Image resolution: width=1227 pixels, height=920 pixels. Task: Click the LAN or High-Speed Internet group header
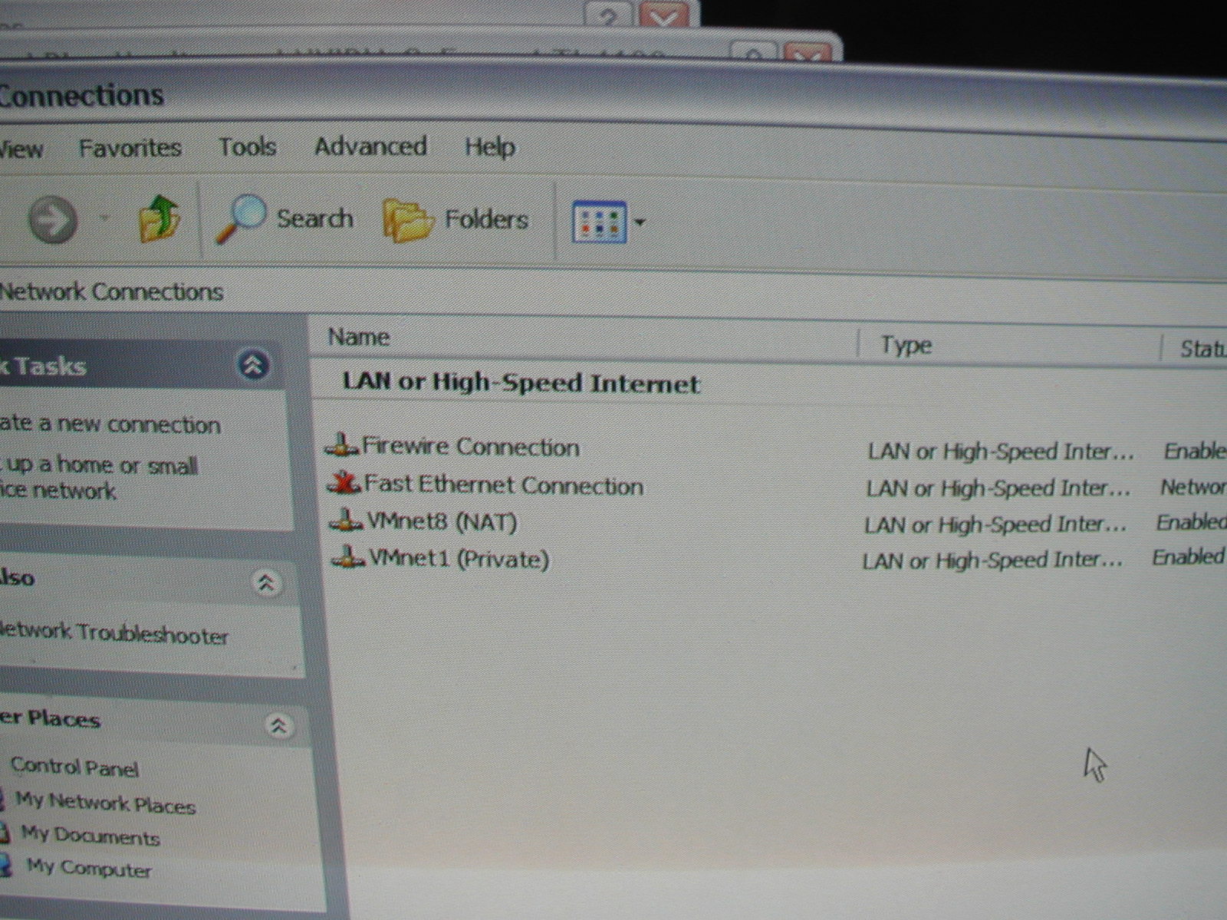tap(521, 383)
